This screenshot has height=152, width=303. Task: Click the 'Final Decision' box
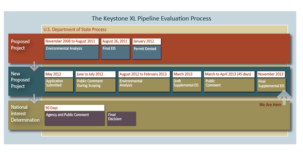[x=121, y=118]
